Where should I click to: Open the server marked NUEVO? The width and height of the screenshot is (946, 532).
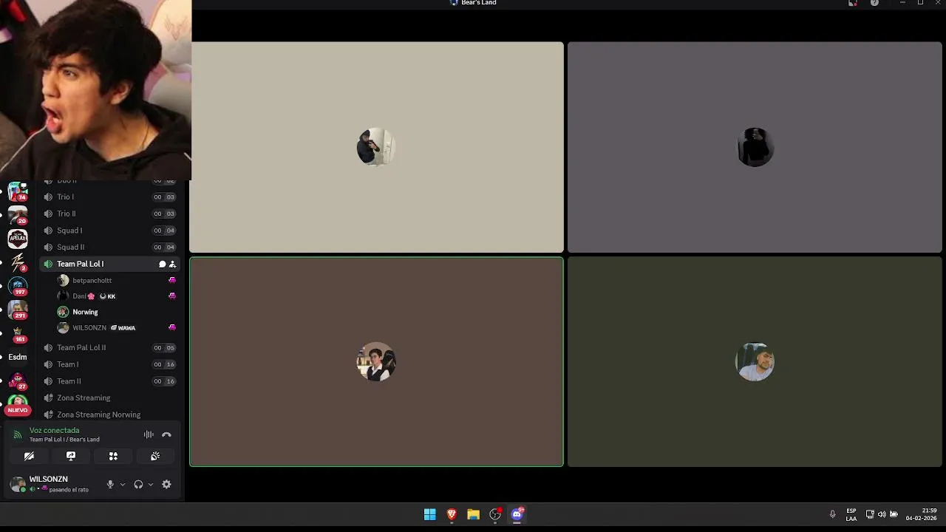(x=18, y=404)
